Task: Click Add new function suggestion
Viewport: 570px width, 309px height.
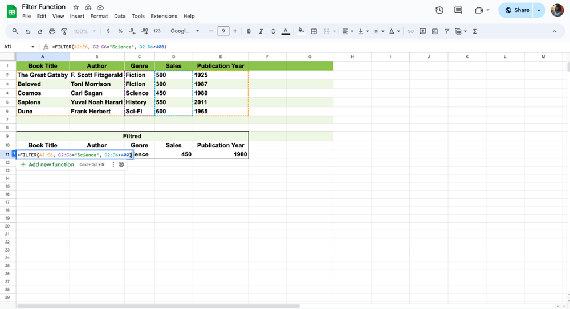Action: tap(51, 164)
